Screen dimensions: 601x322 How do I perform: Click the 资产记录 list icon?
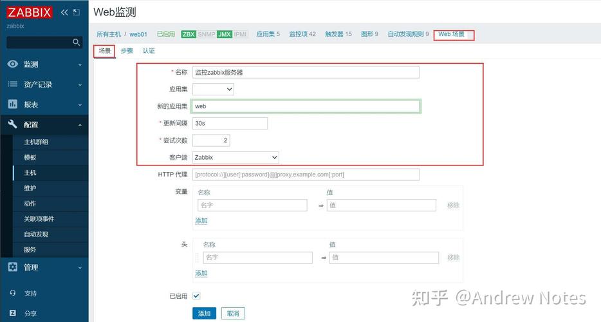pos(13,84)
